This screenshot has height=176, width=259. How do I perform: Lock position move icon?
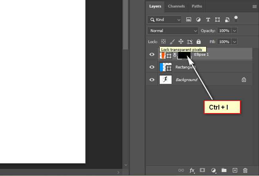coord(181,42)
